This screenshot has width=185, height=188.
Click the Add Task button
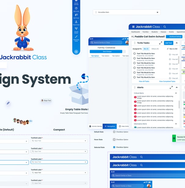tap(169, 43)
